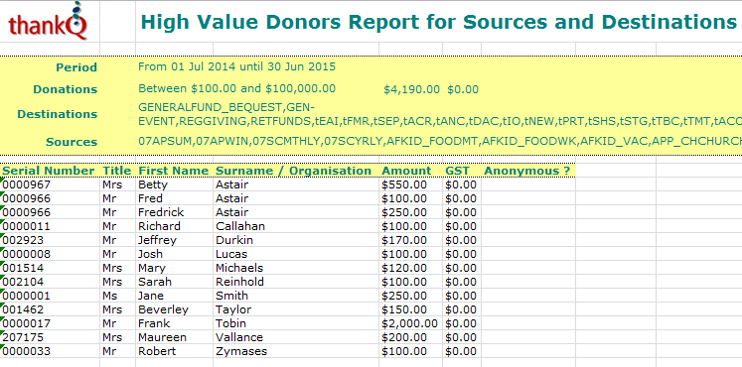The image size is (742, 367).
Task: Click the Sources list text
Action: (440, 141)
